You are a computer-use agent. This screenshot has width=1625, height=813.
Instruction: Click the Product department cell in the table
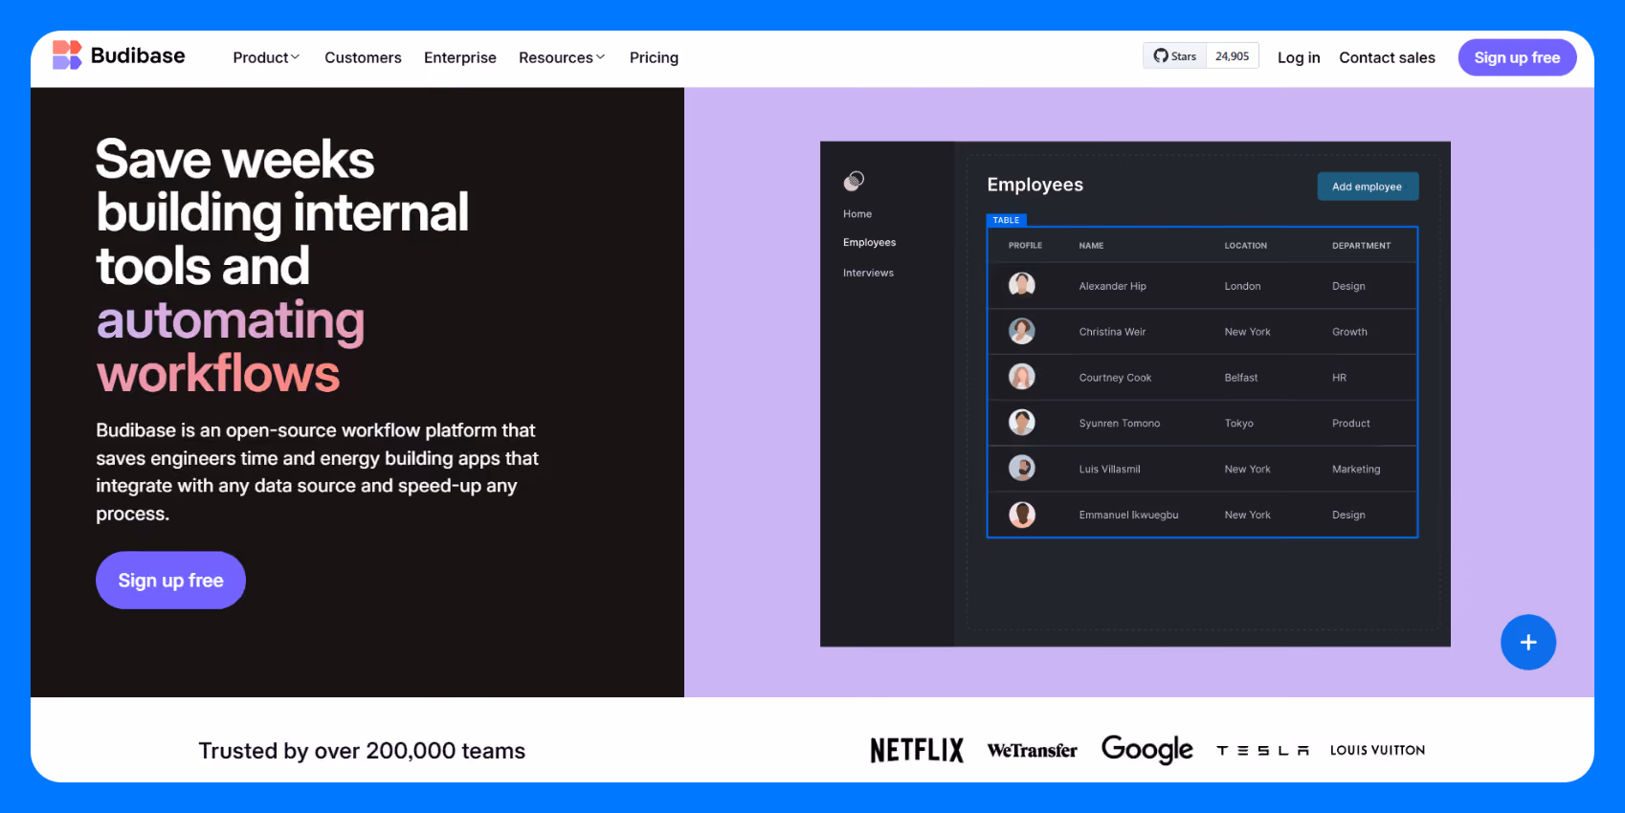click(1350, 424)
